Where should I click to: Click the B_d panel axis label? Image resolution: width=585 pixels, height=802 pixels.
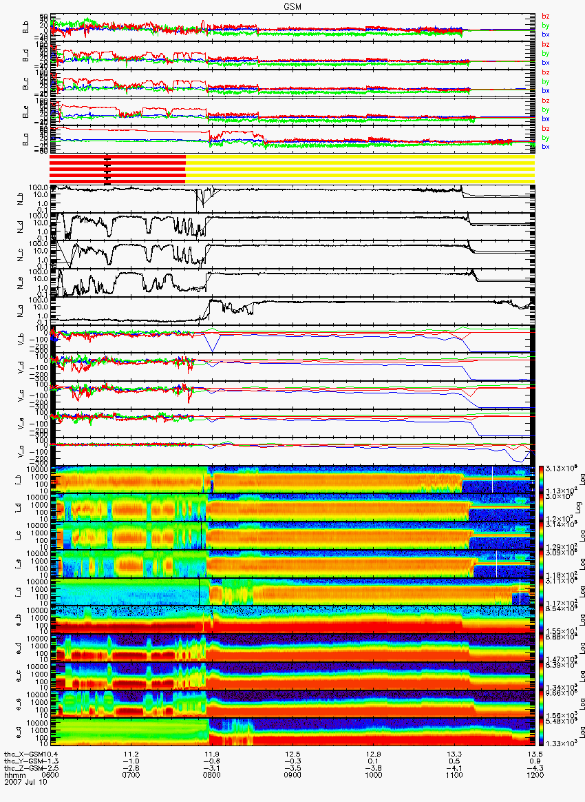pyautogui.click(x=25, y=56)
